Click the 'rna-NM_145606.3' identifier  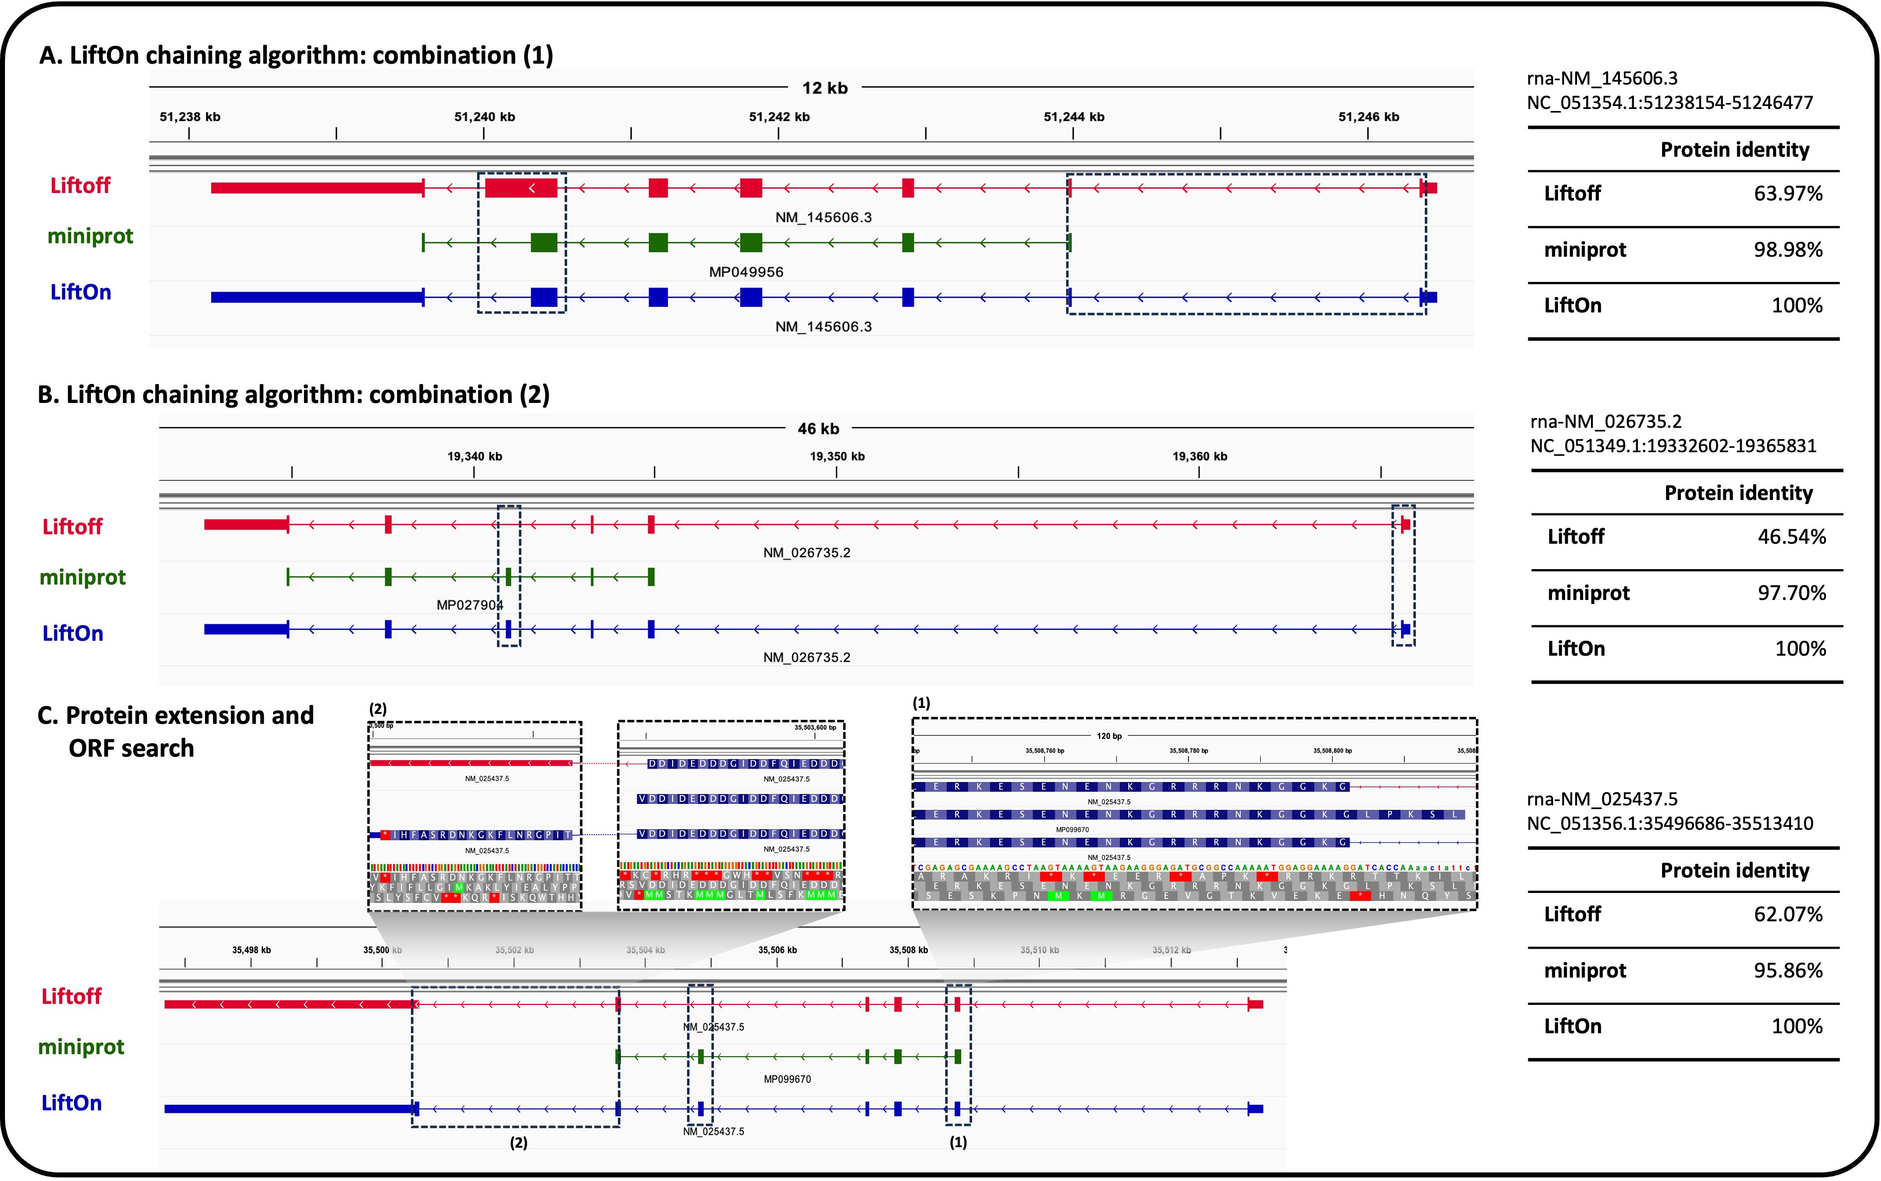pos(1602,79)
